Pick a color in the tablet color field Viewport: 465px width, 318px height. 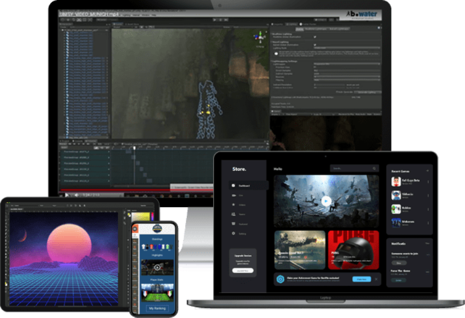(141, 217)
